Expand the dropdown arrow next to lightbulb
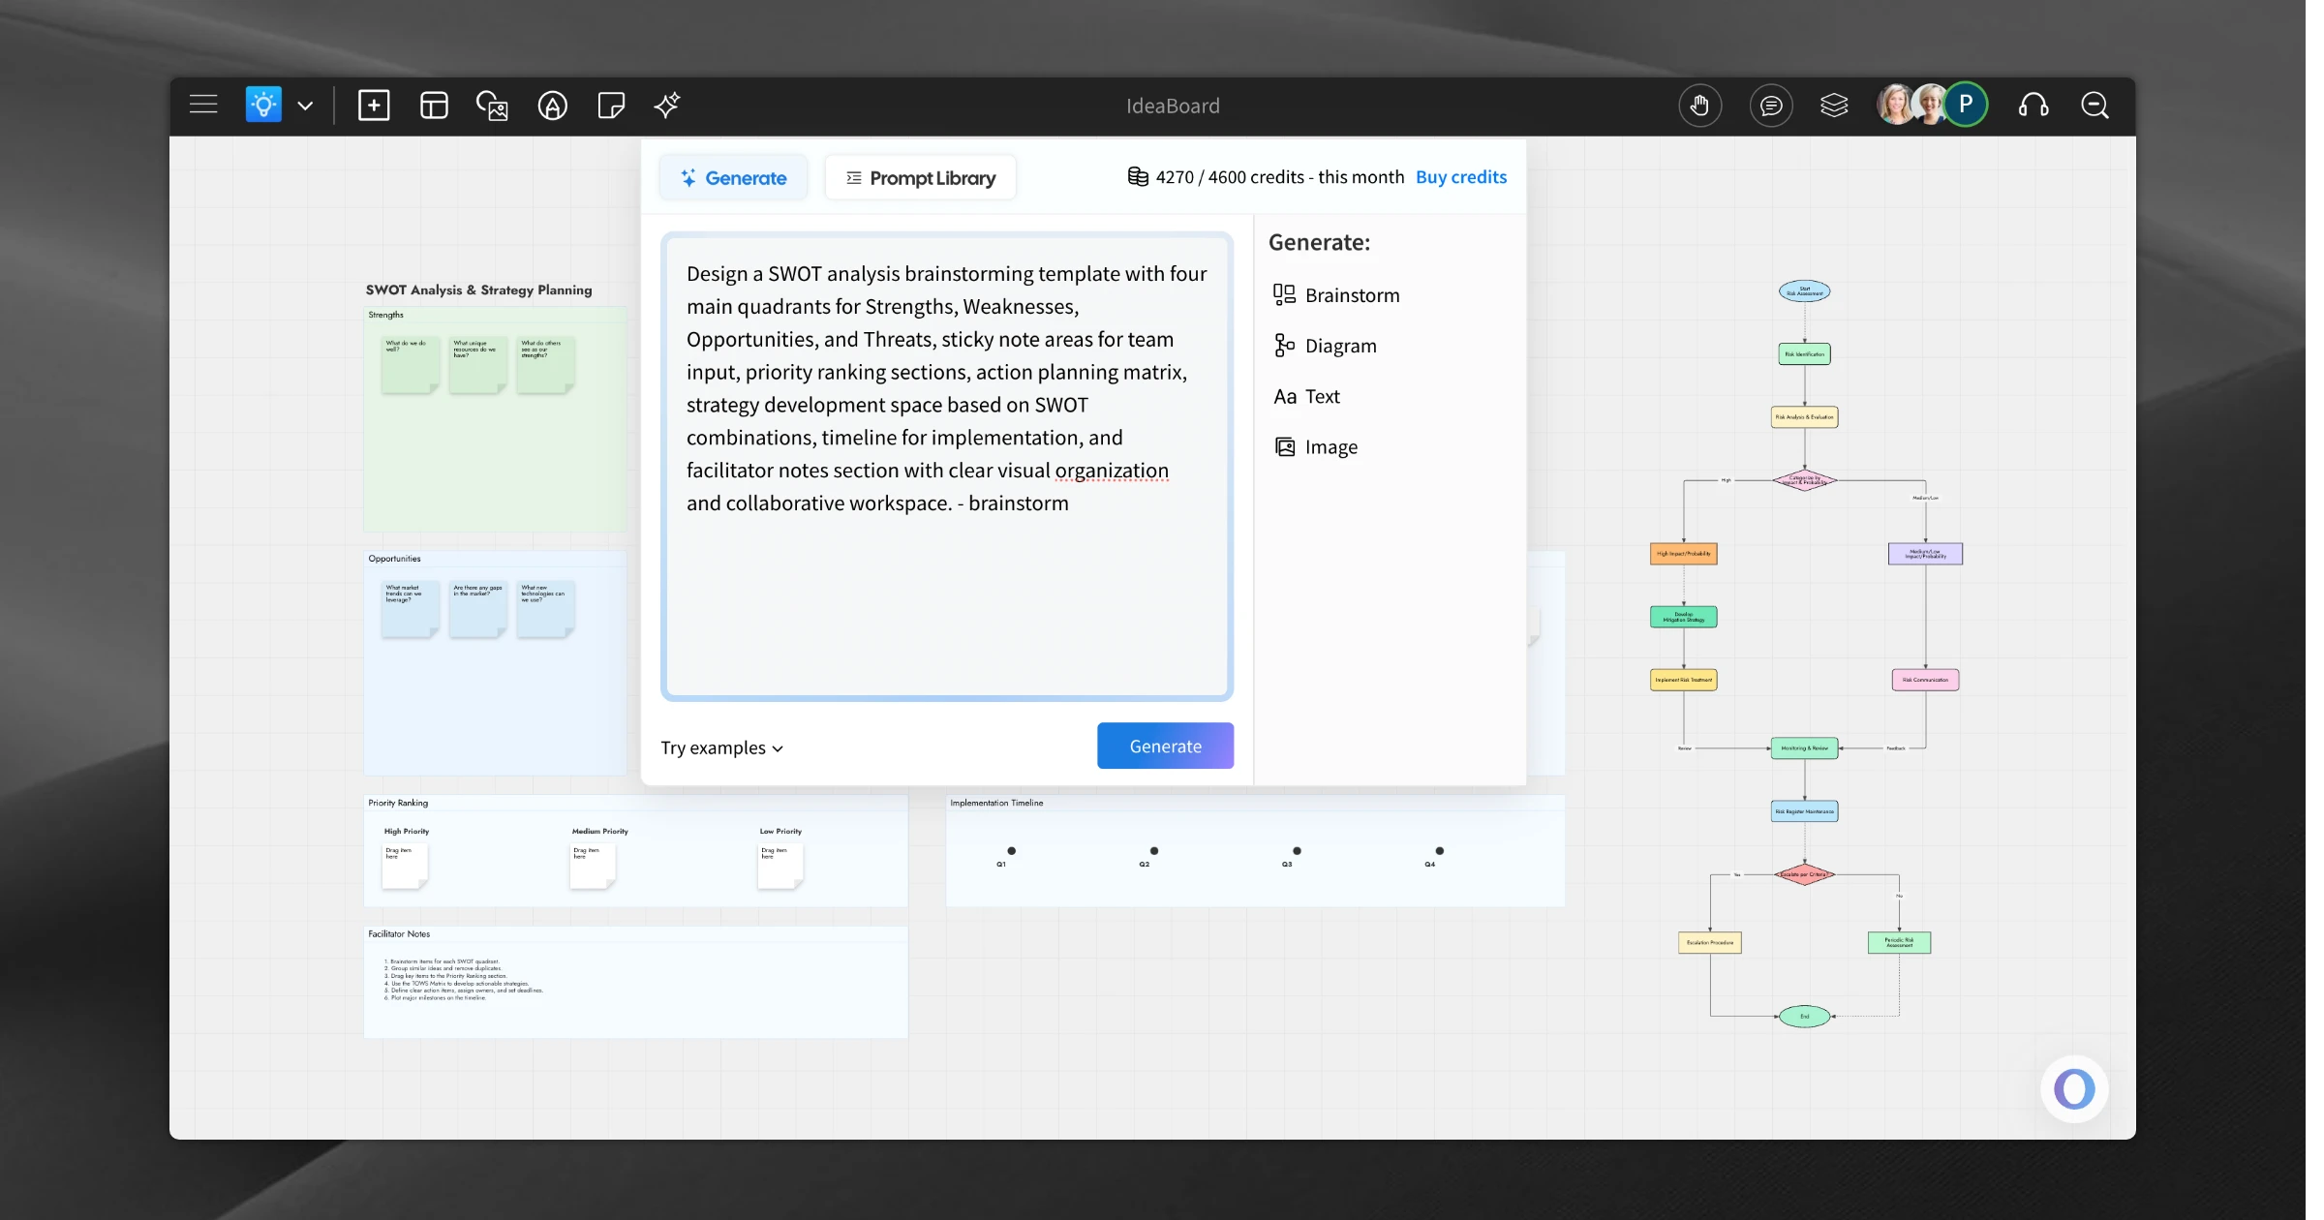 tap(305, 106)
